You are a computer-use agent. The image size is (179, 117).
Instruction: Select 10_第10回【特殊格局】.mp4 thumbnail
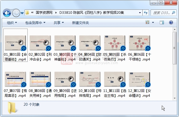(x=90, y=79)
